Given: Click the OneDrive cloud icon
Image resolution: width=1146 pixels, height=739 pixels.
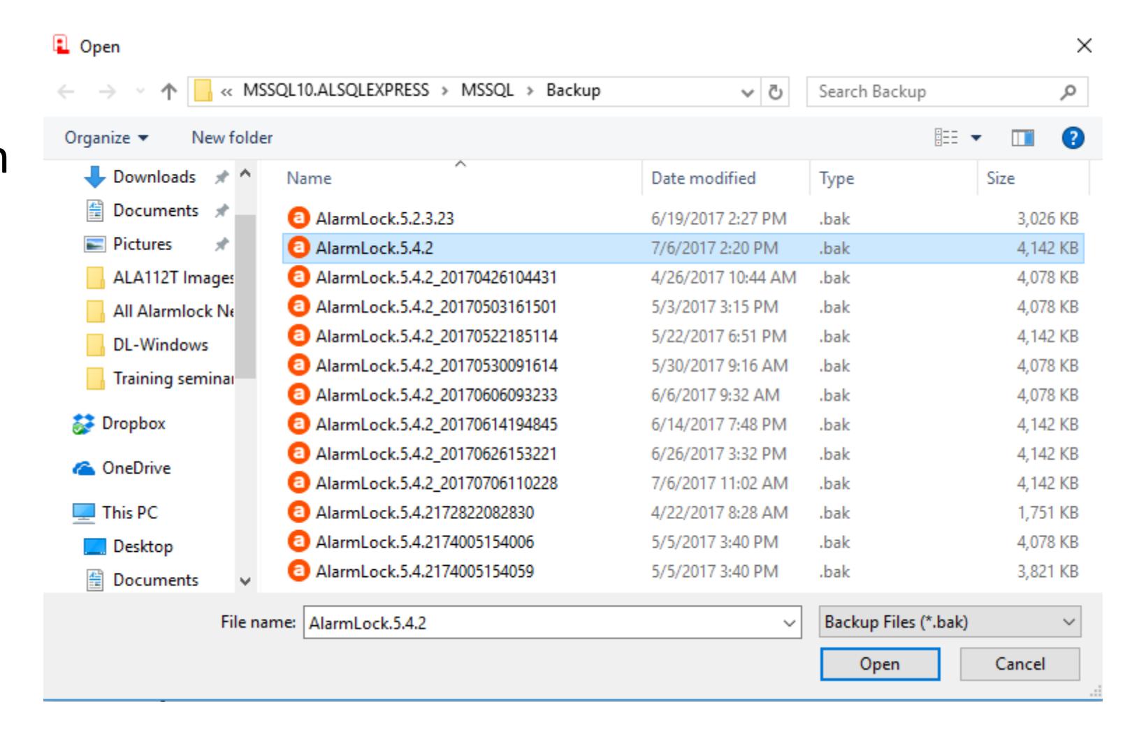Looking at the screenshot, I should tap(83, 468).
